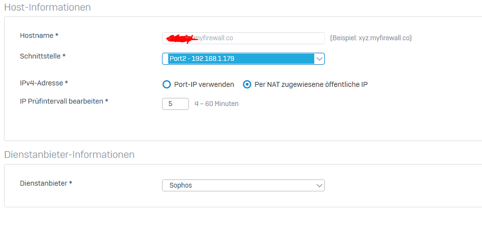Screen dimensions: 482x227
Task: Click the Dienstanbieter-Informationen section heading
Action: (69, 155)
